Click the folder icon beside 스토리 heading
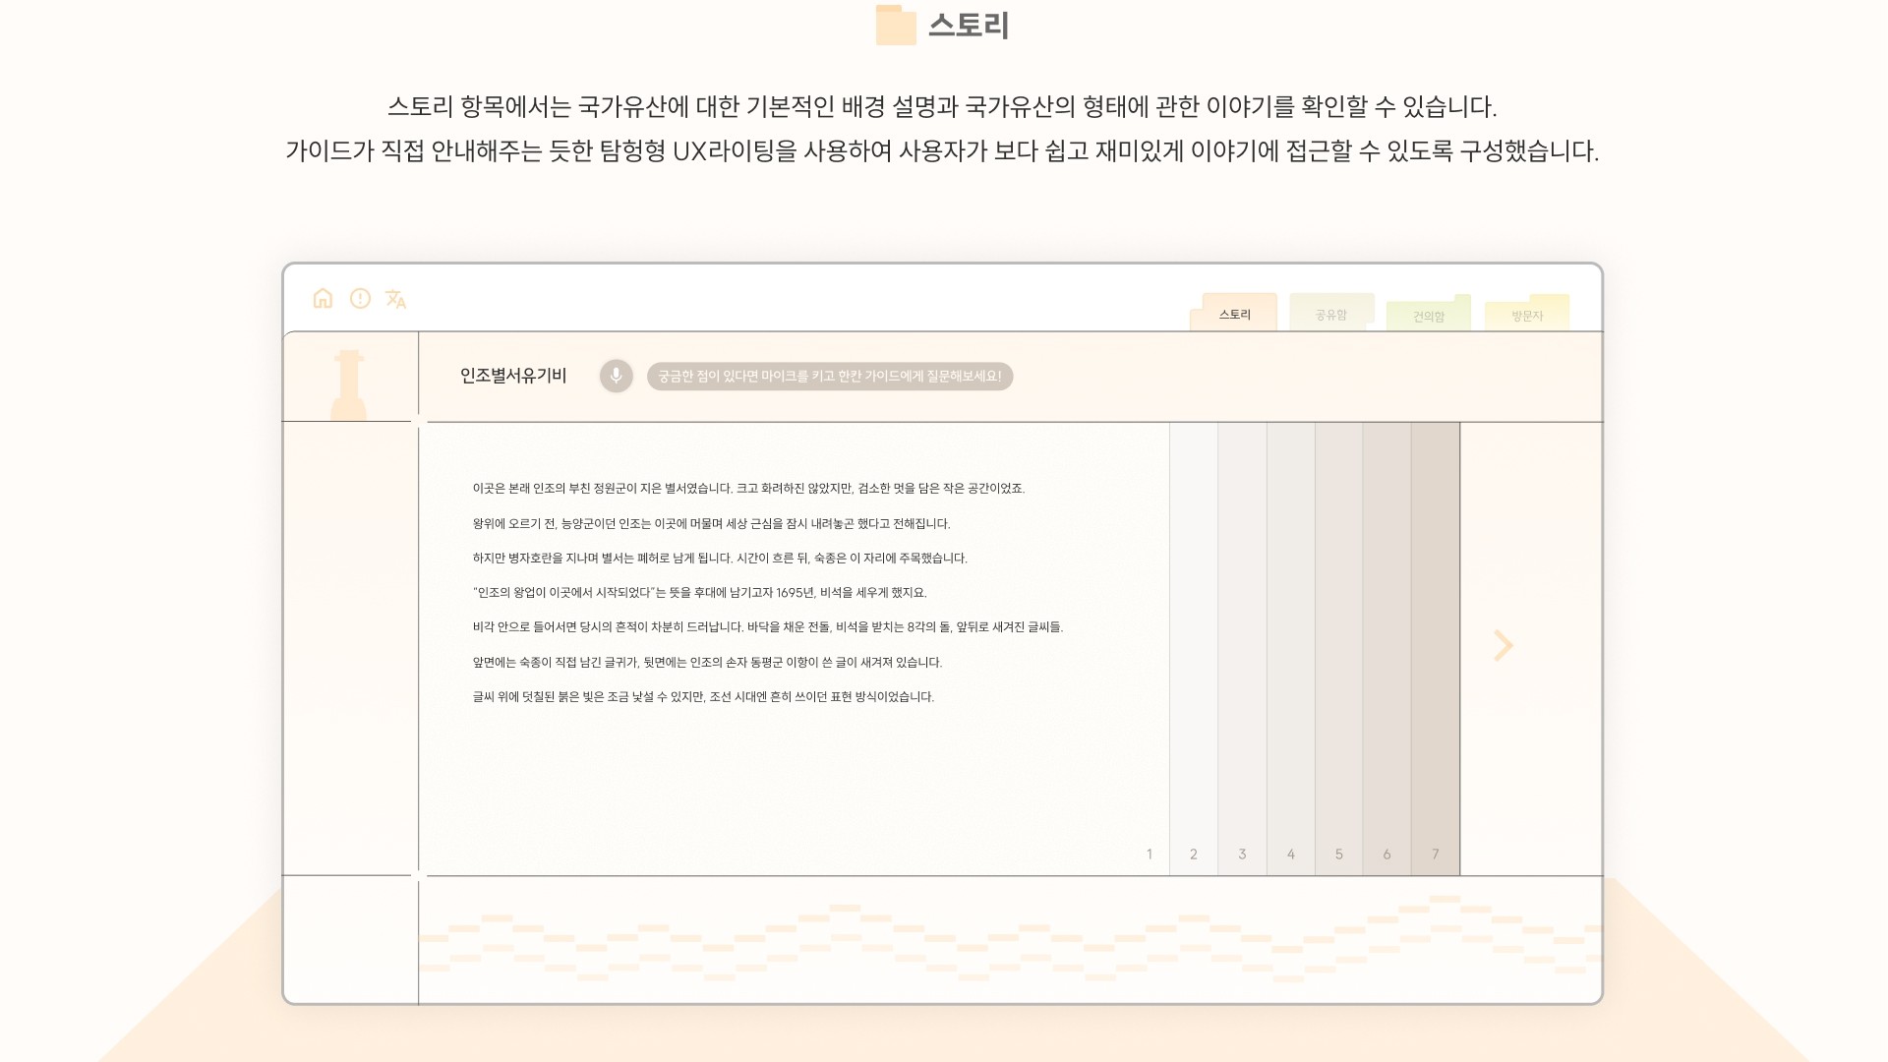The width and height of the screenshot is (1888, 1062). pos(895,26)
